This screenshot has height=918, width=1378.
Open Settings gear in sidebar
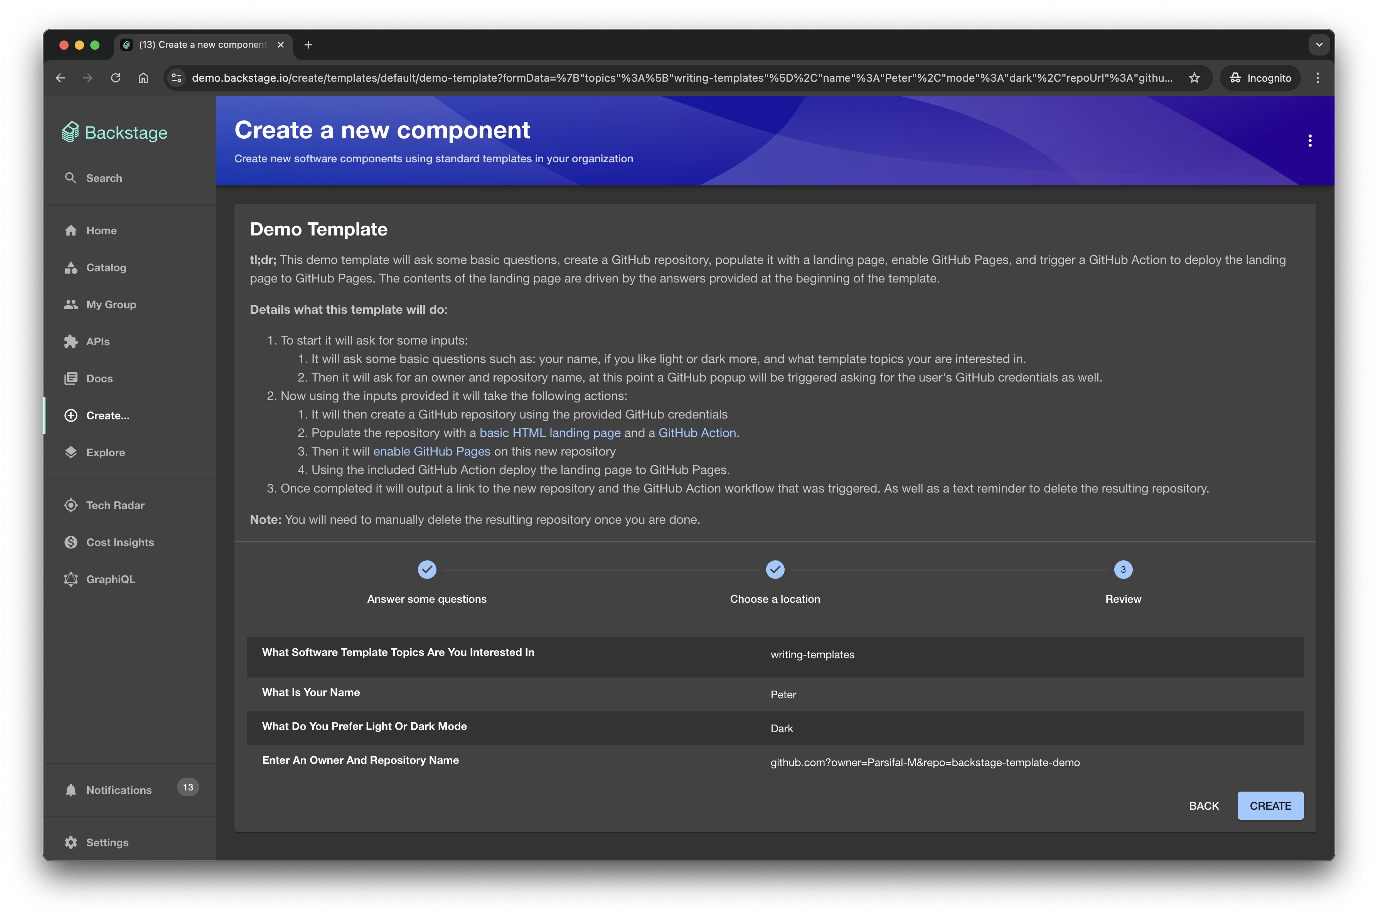point(71,842)
